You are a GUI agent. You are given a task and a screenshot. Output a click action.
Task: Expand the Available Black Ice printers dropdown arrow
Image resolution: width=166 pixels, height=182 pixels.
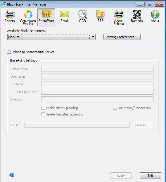coord(93,37)
